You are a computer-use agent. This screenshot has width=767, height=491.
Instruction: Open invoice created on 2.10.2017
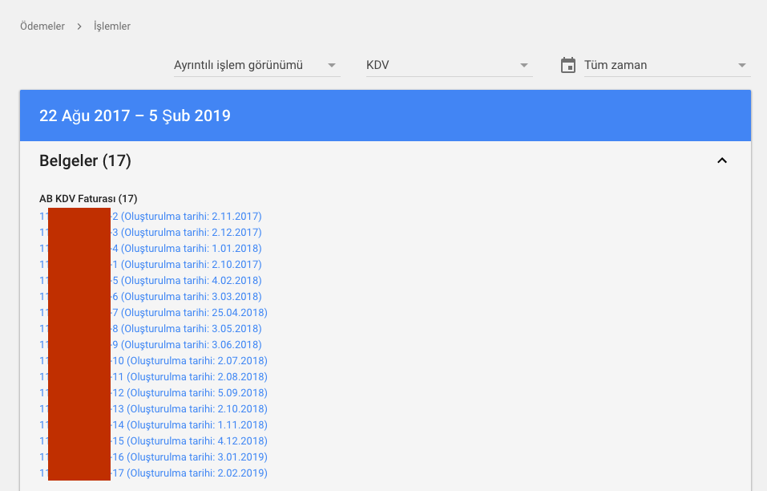[151, 264]
